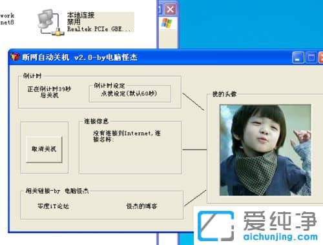This screenshot has height=245, width=323.
Task: Open the 怪杰的博客 link
Action: [x=141, y=206]
